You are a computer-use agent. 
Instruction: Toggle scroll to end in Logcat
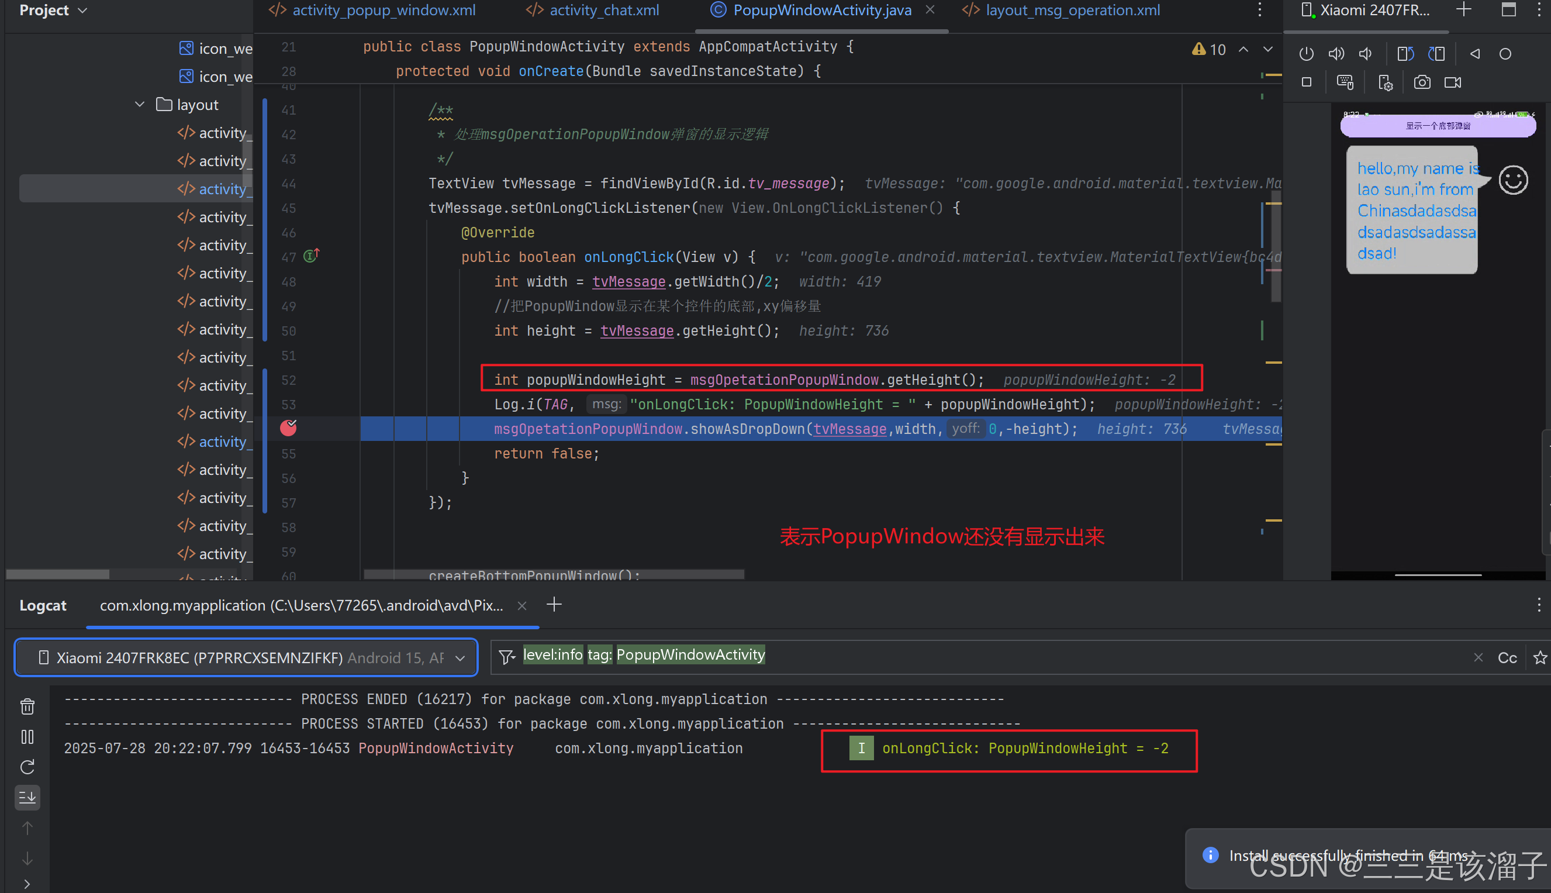pyautogui.click(x=27, y=797)
